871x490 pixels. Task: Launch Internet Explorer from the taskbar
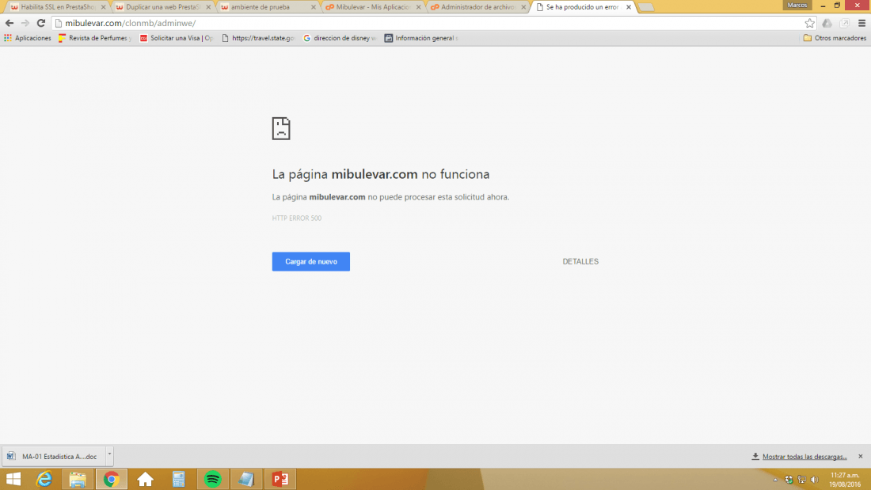[44, 479]
